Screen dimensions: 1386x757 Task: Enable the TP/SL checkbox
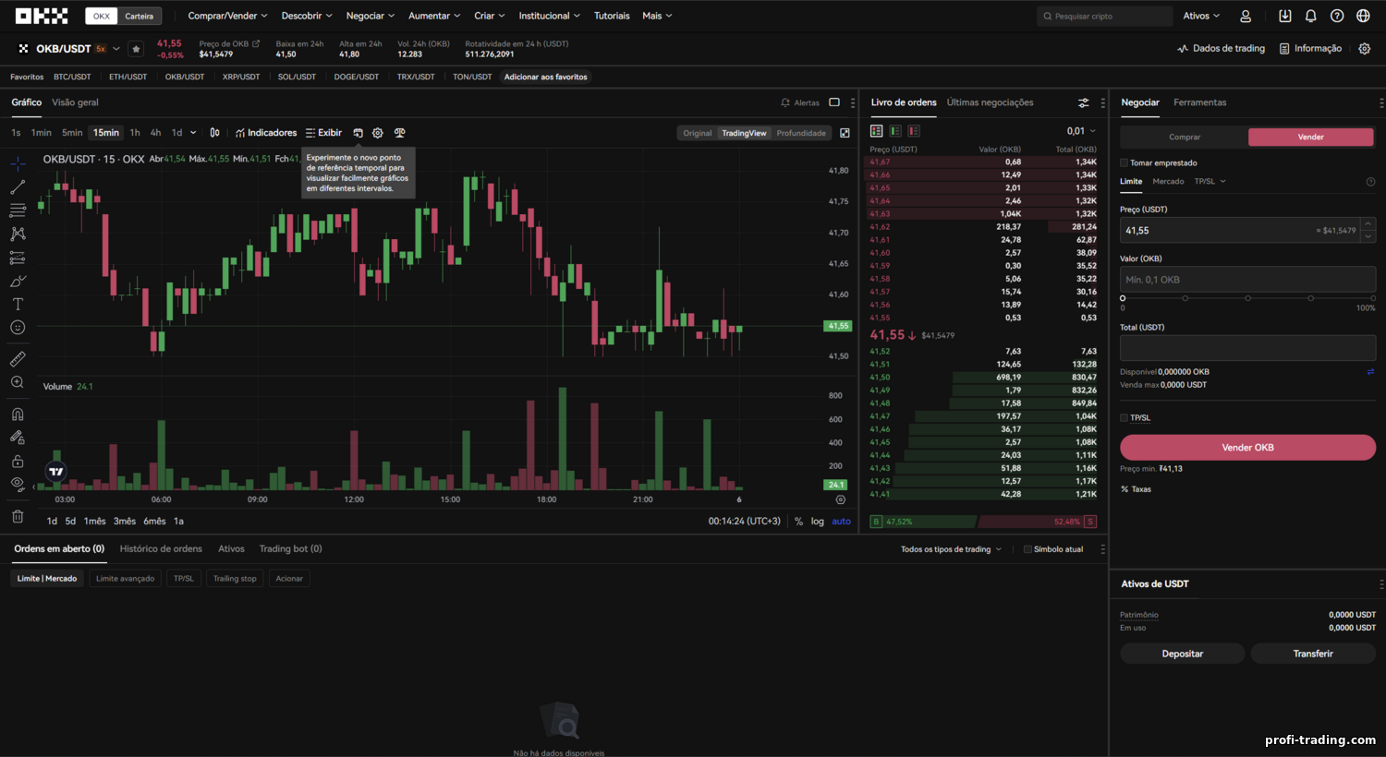(x=1124, y=417)
